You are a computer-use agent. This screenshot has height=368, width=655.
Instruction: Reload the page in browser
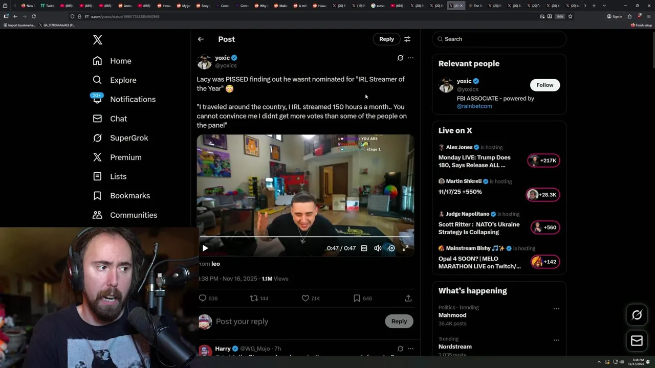tap(33, 16)
